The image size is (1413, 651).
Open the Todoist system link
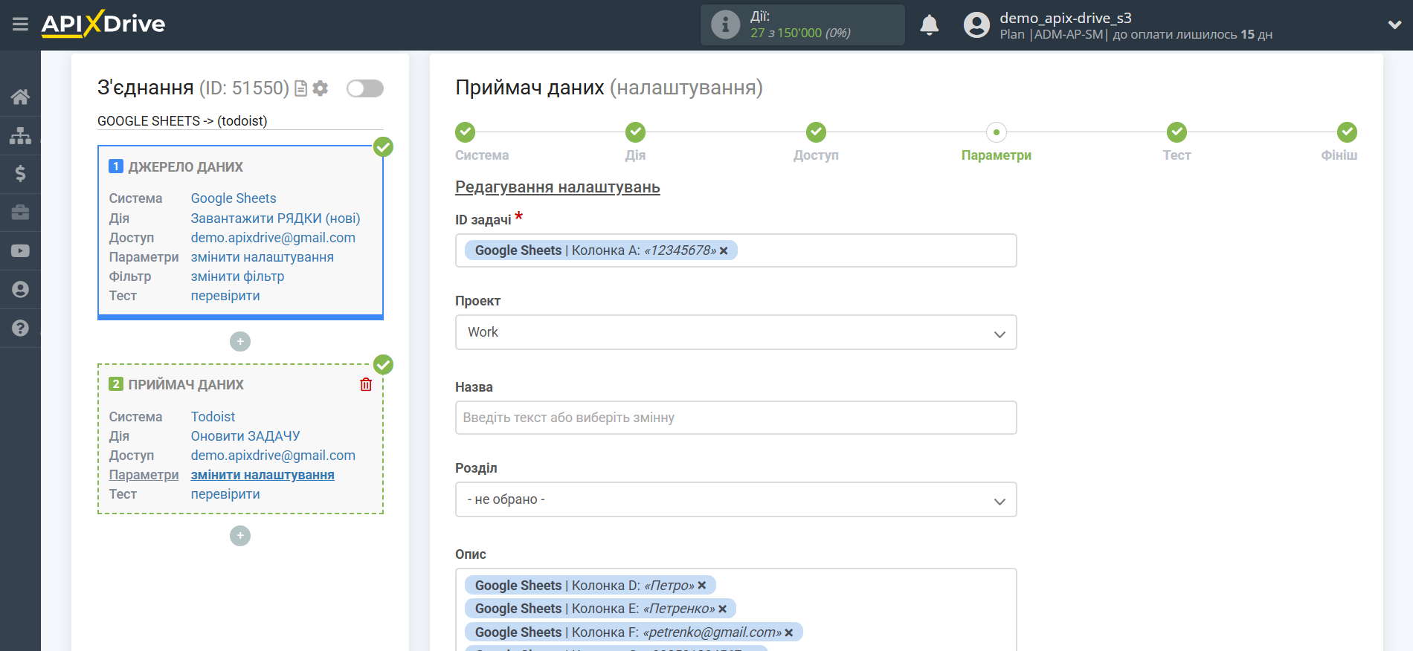pyautogui.click(x=213, y=417)
